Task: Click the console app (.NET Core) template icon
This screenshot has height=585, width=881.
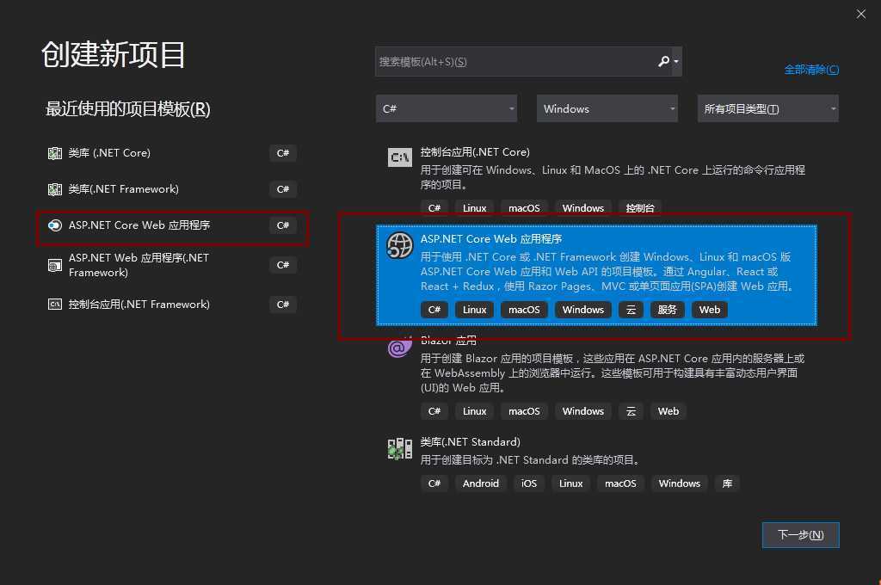Action: tap(399, 157)
